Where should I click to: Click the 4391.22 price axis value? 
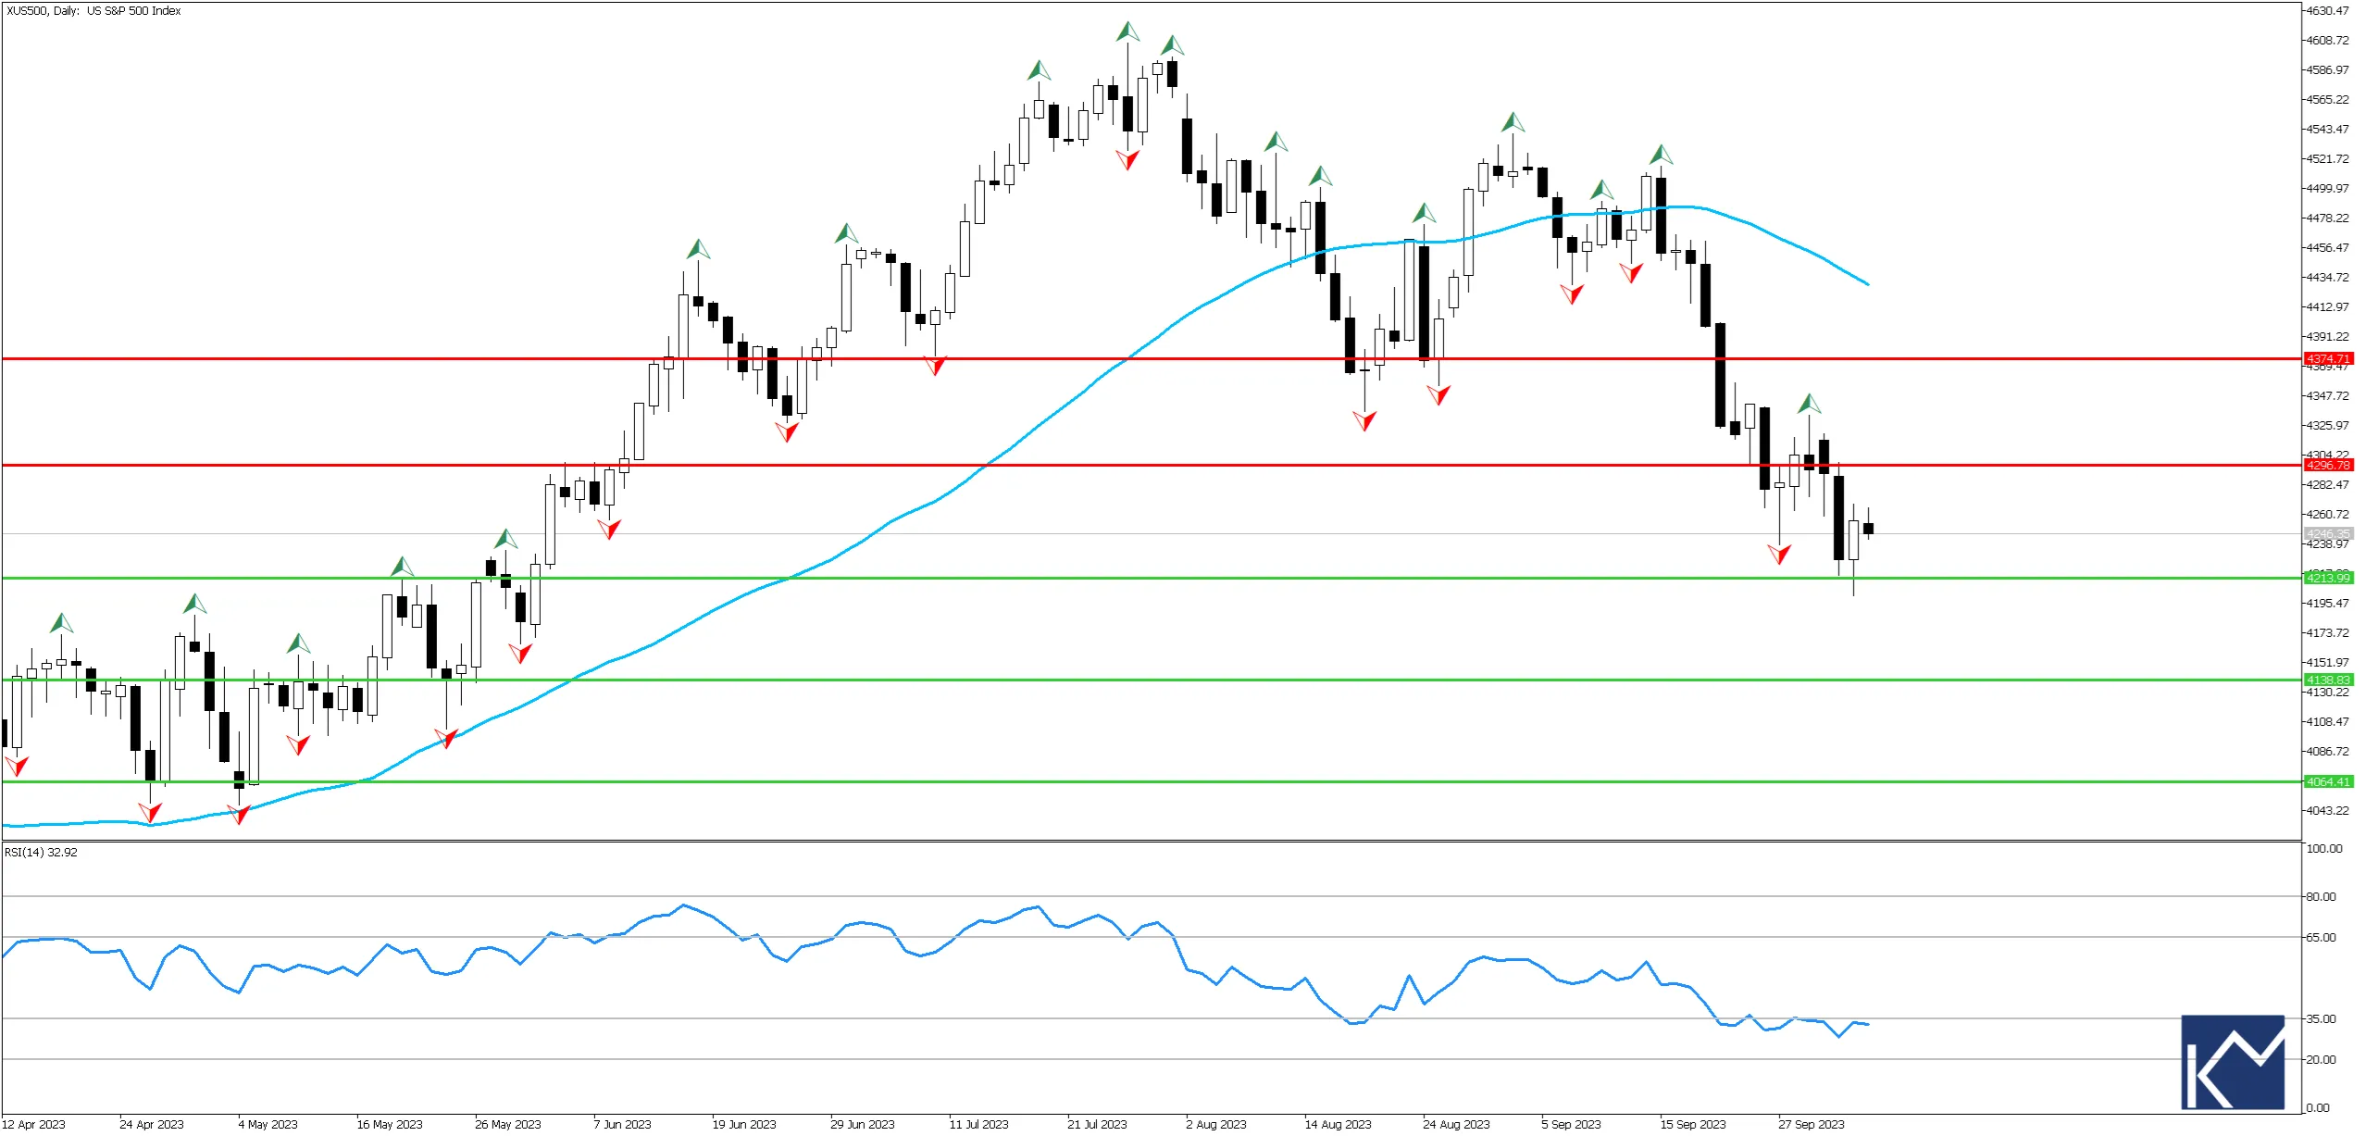(x=2327, y=337)
